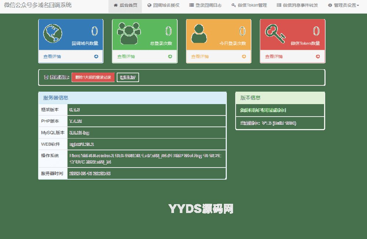Click the group users icon on green card
This screenshot has width=367, height=239.
pyautogui.click(x=129, y=33)
